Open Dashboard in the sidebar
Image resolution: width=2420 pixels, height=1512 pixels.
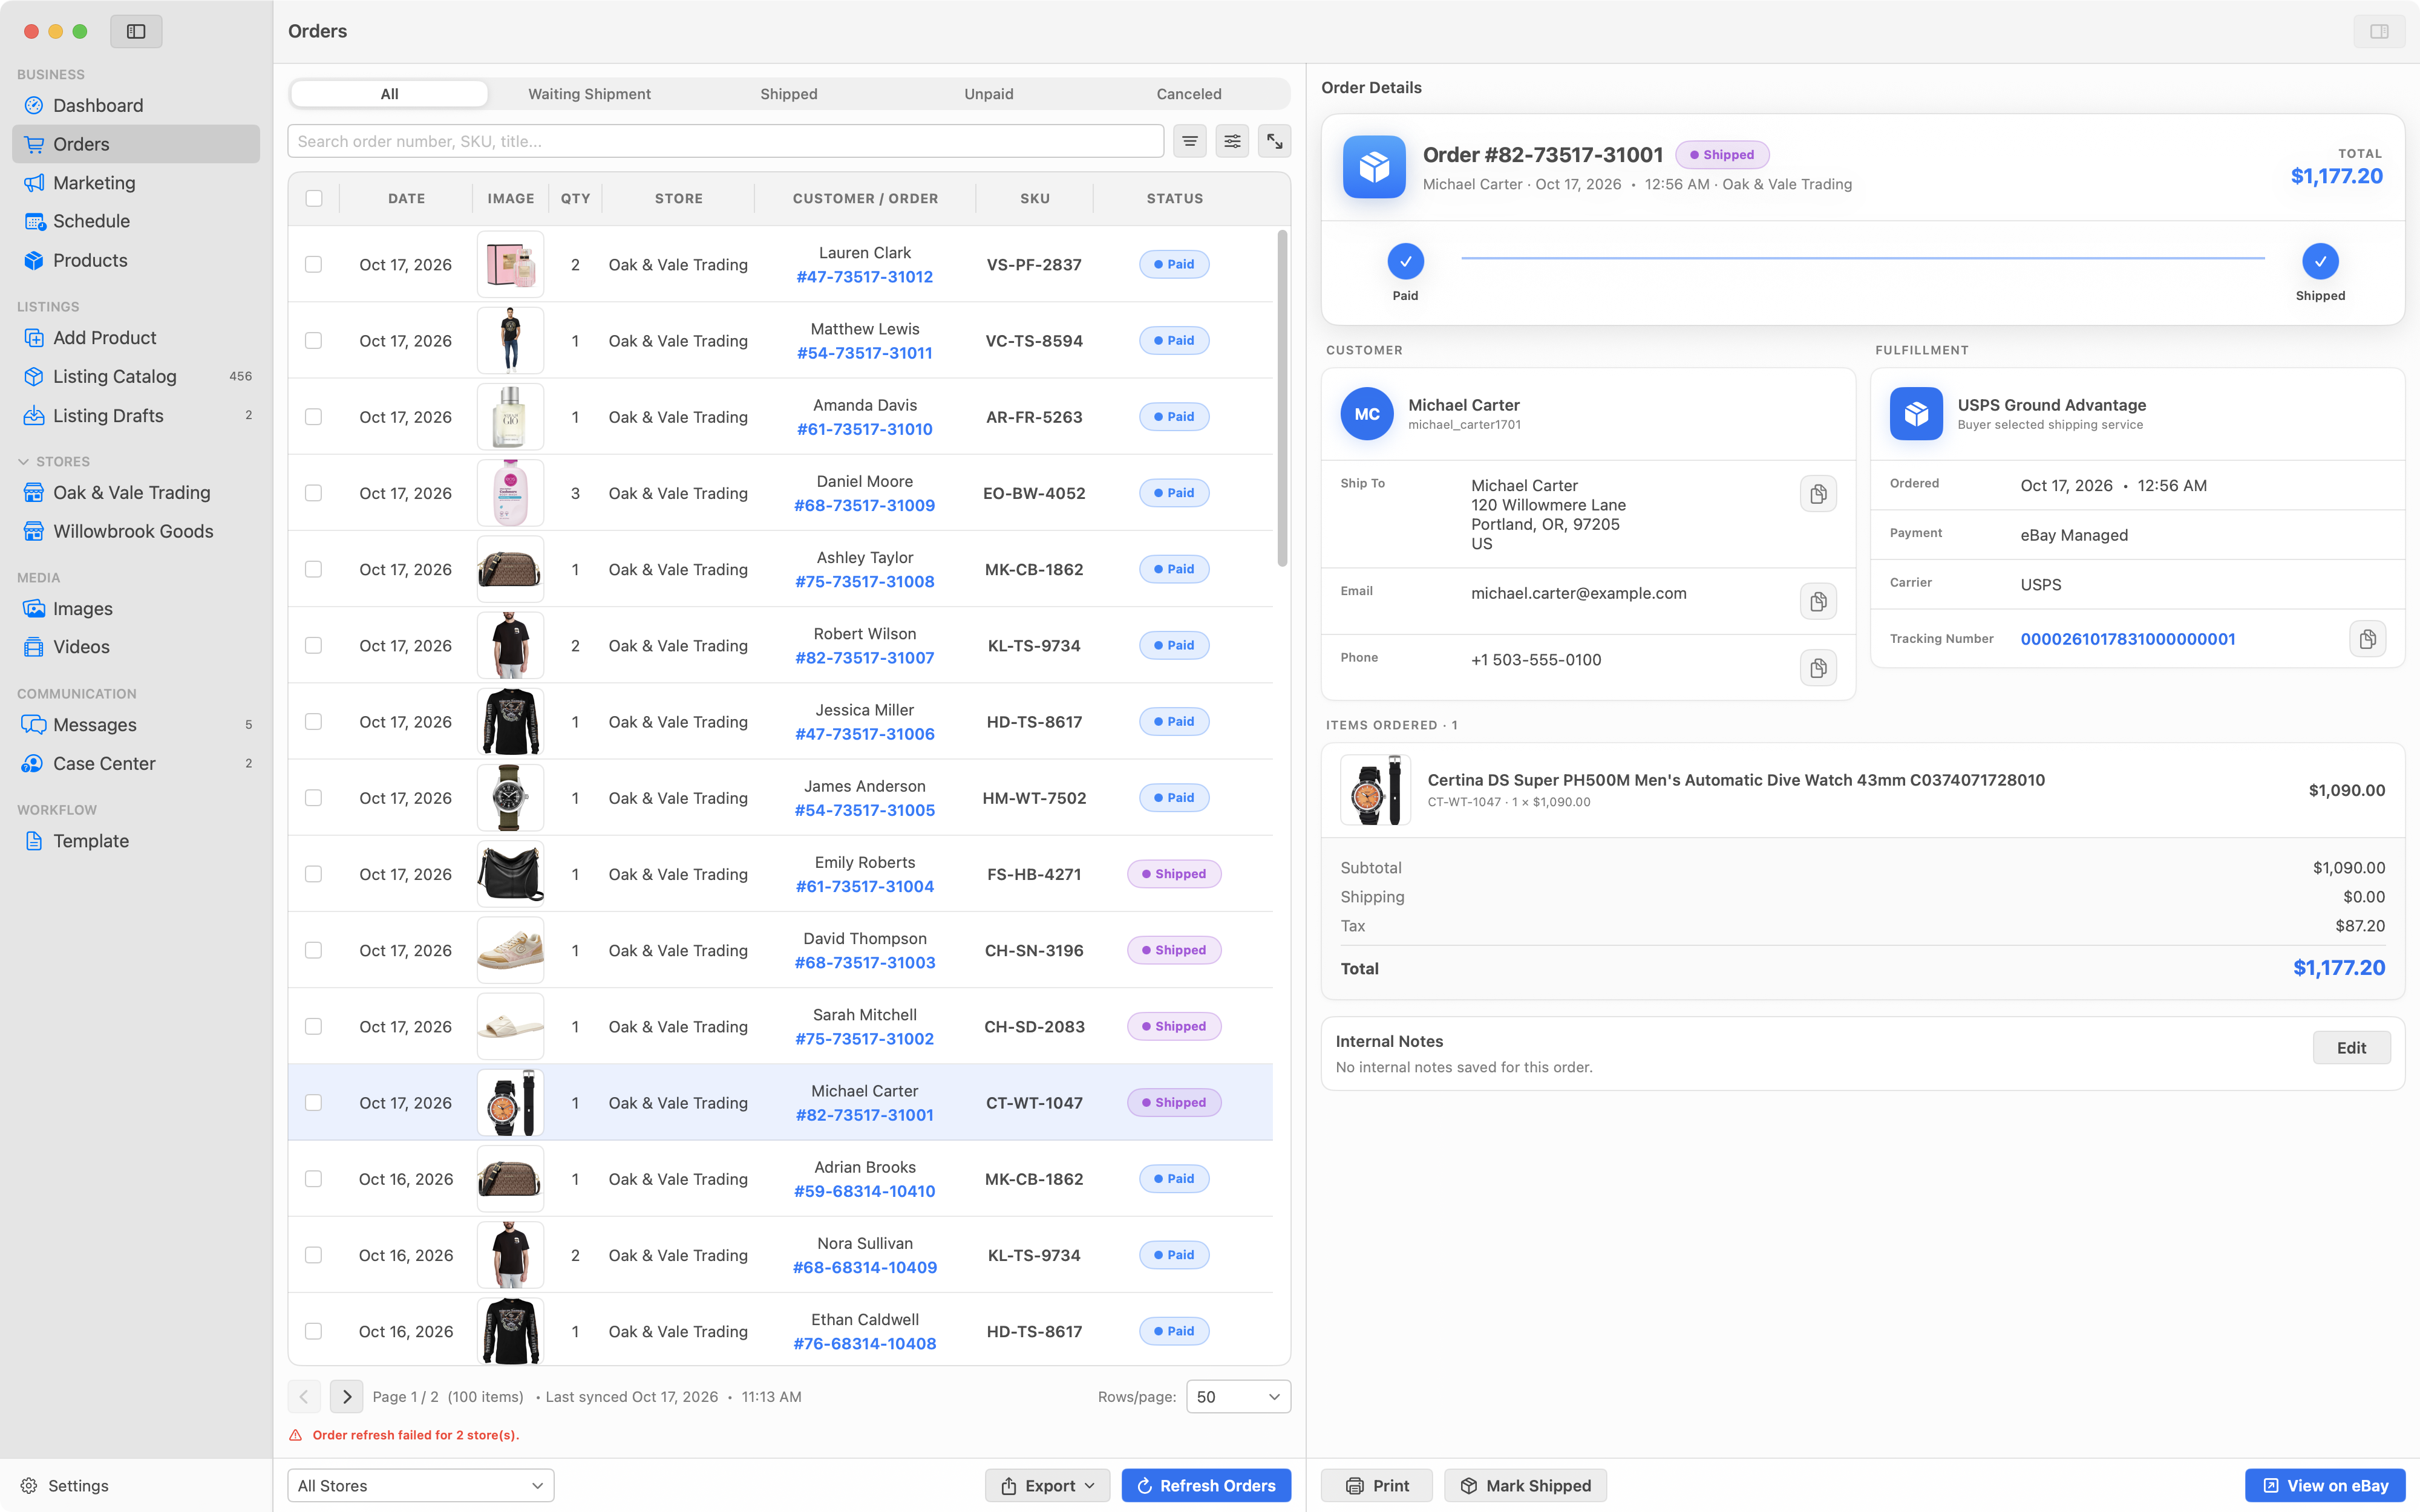click(x=136, y=105)
